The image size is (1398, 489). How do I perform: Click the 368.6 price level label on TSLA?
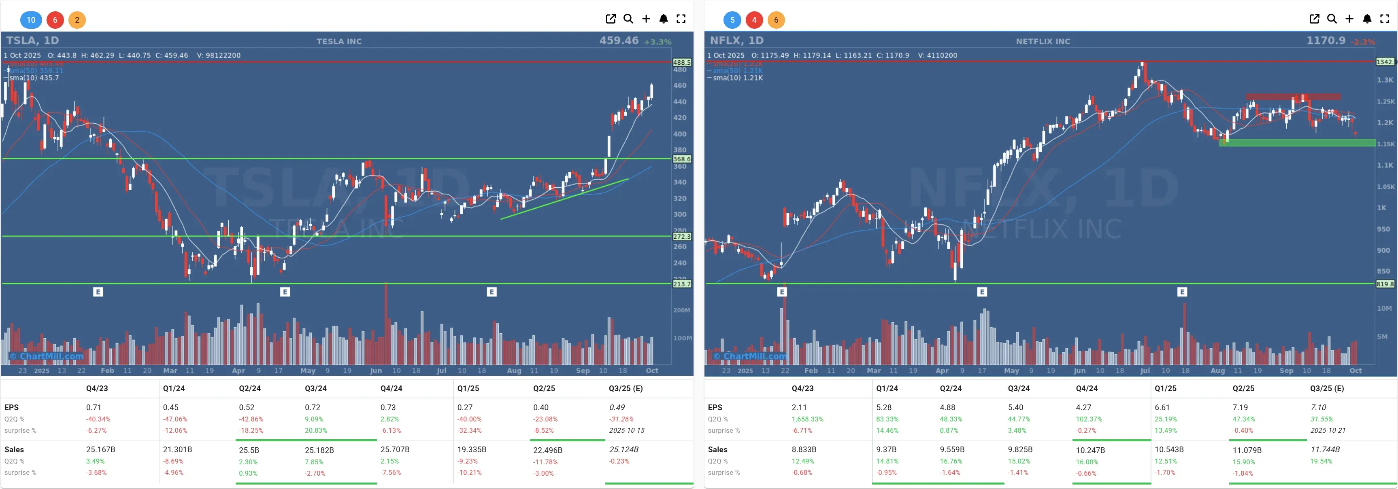click(x=682, y=159)
